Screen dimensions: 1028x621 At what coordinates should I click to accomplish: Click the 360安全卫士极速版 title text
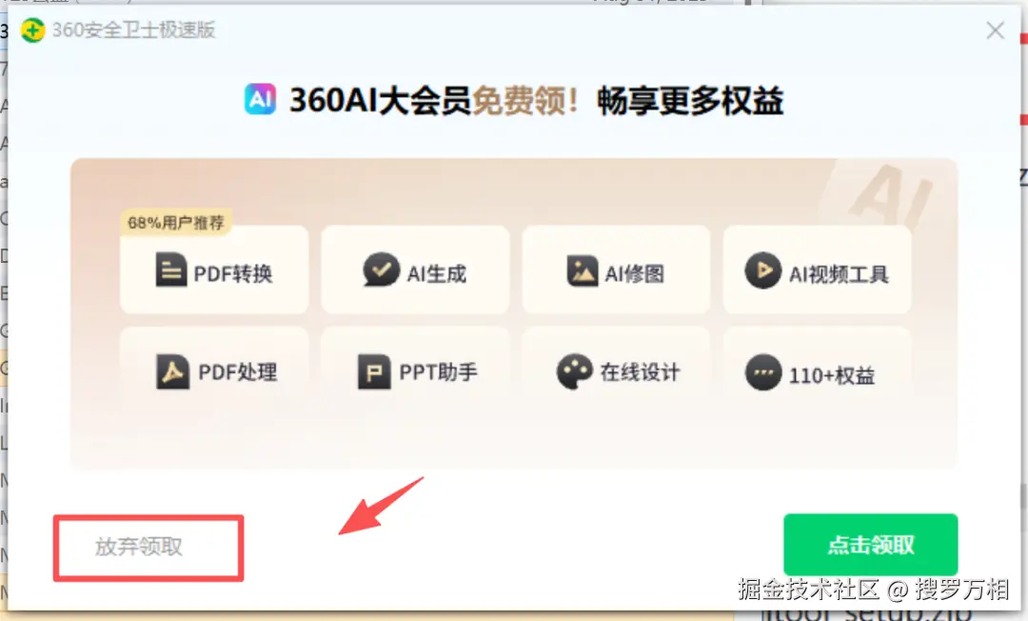tap(134, 30)
